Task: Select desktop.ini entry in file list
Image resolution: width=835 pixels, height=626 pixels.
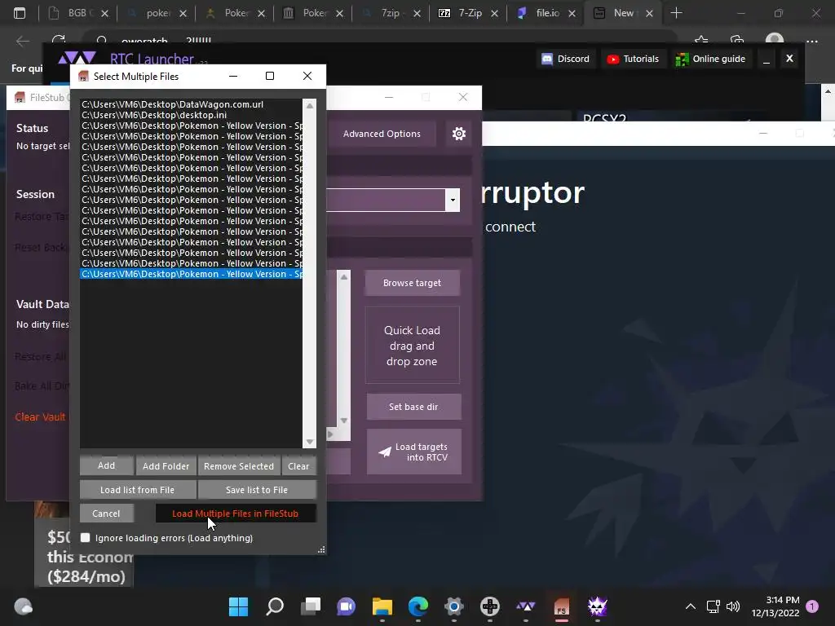Action: point(191,115)
